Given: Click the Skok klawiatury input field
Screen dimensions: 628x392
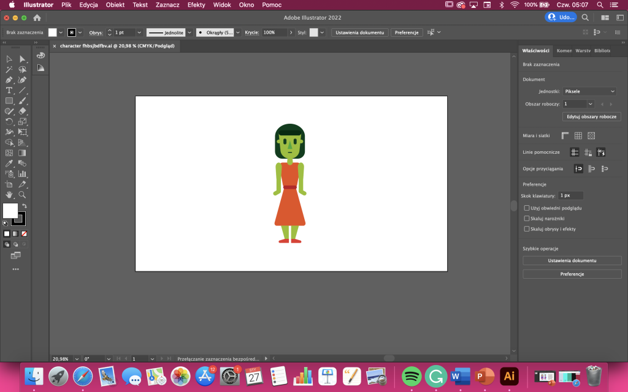Looking at the screenshot, I should tap(570, 195).
